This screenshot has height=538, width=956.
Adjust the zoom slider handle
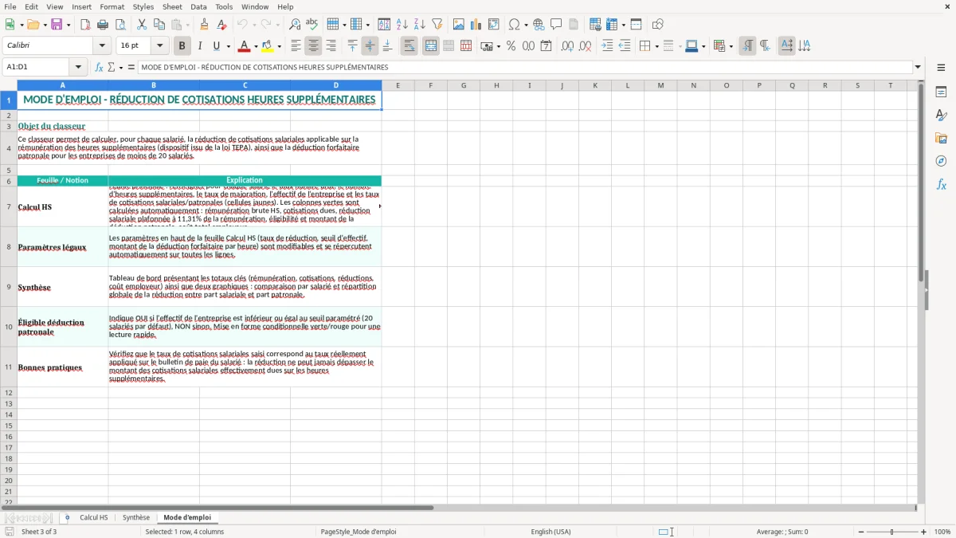point(892,532)
